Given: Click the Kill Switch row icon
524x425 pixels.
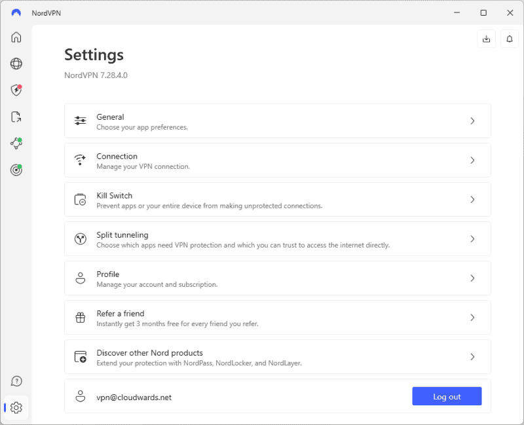Looking at the screenshot, I should tap(80, 200).
